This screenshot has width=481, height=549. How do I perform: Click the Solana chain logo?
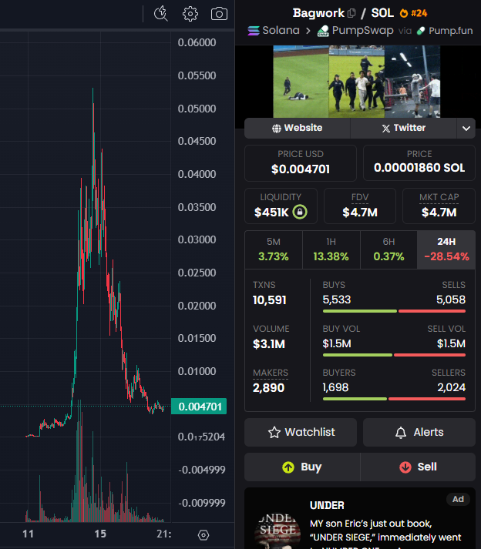point(254,31)
